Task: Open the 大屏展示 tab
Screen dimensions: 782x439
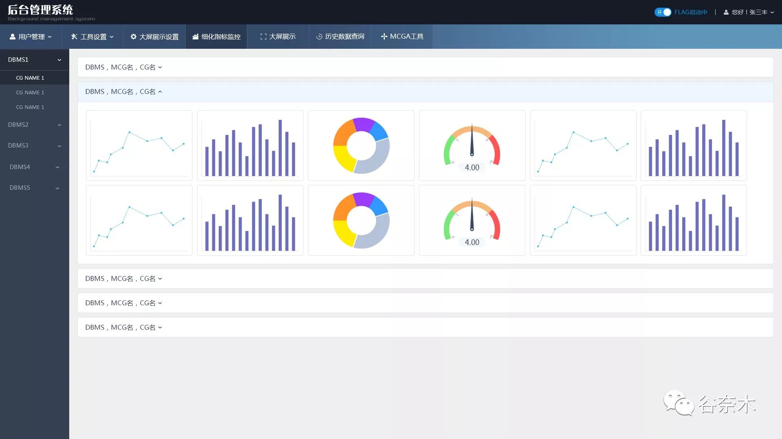Action: 278,37
